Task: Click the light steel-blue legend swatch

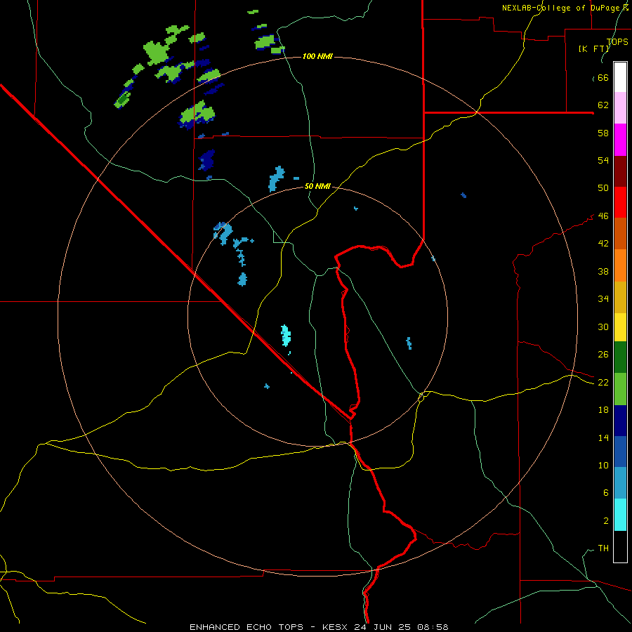Action: (x=620, y=483)
